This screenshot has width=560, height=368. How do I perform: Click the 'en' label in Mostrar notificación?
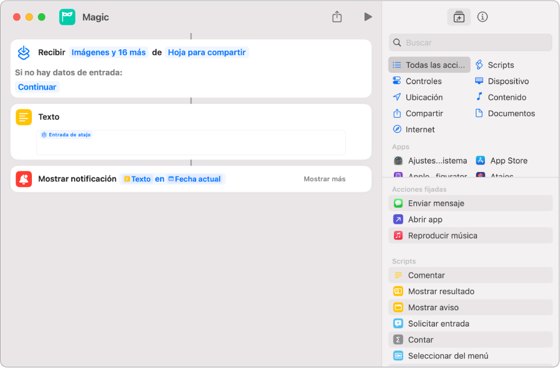(159, 179)
